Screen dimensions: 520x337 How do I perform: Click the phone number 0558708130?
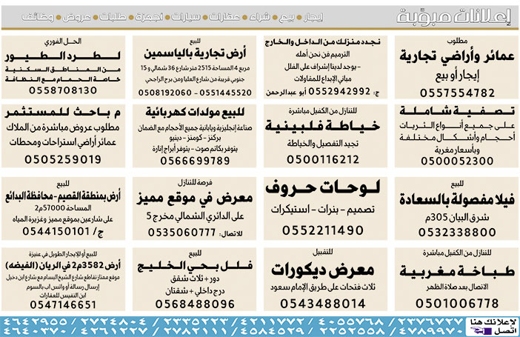[63, 90]
